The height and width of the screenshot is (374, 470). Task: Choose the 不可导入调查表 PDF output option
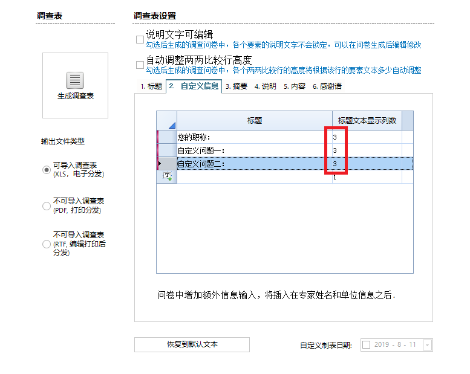(47, 205)
